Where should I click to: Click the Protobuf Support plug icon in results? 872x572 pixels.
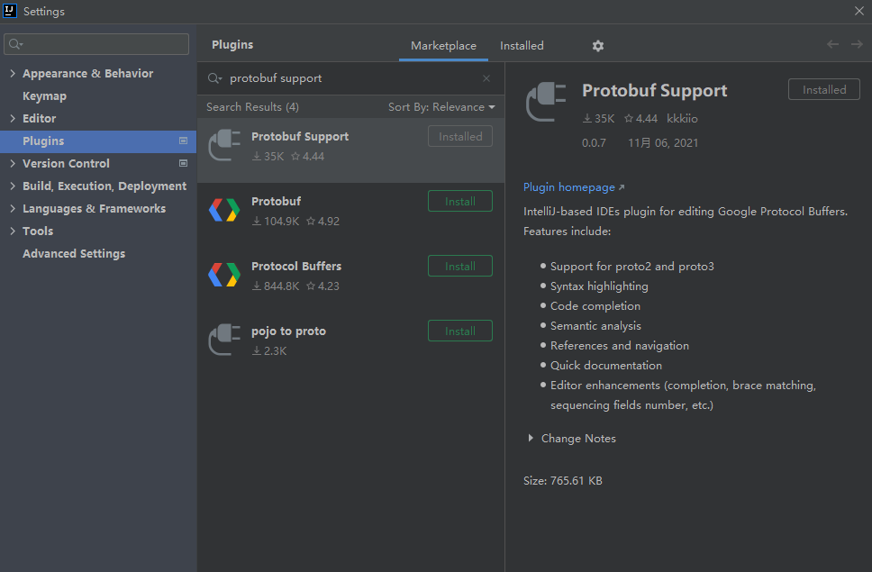[224, 145]
